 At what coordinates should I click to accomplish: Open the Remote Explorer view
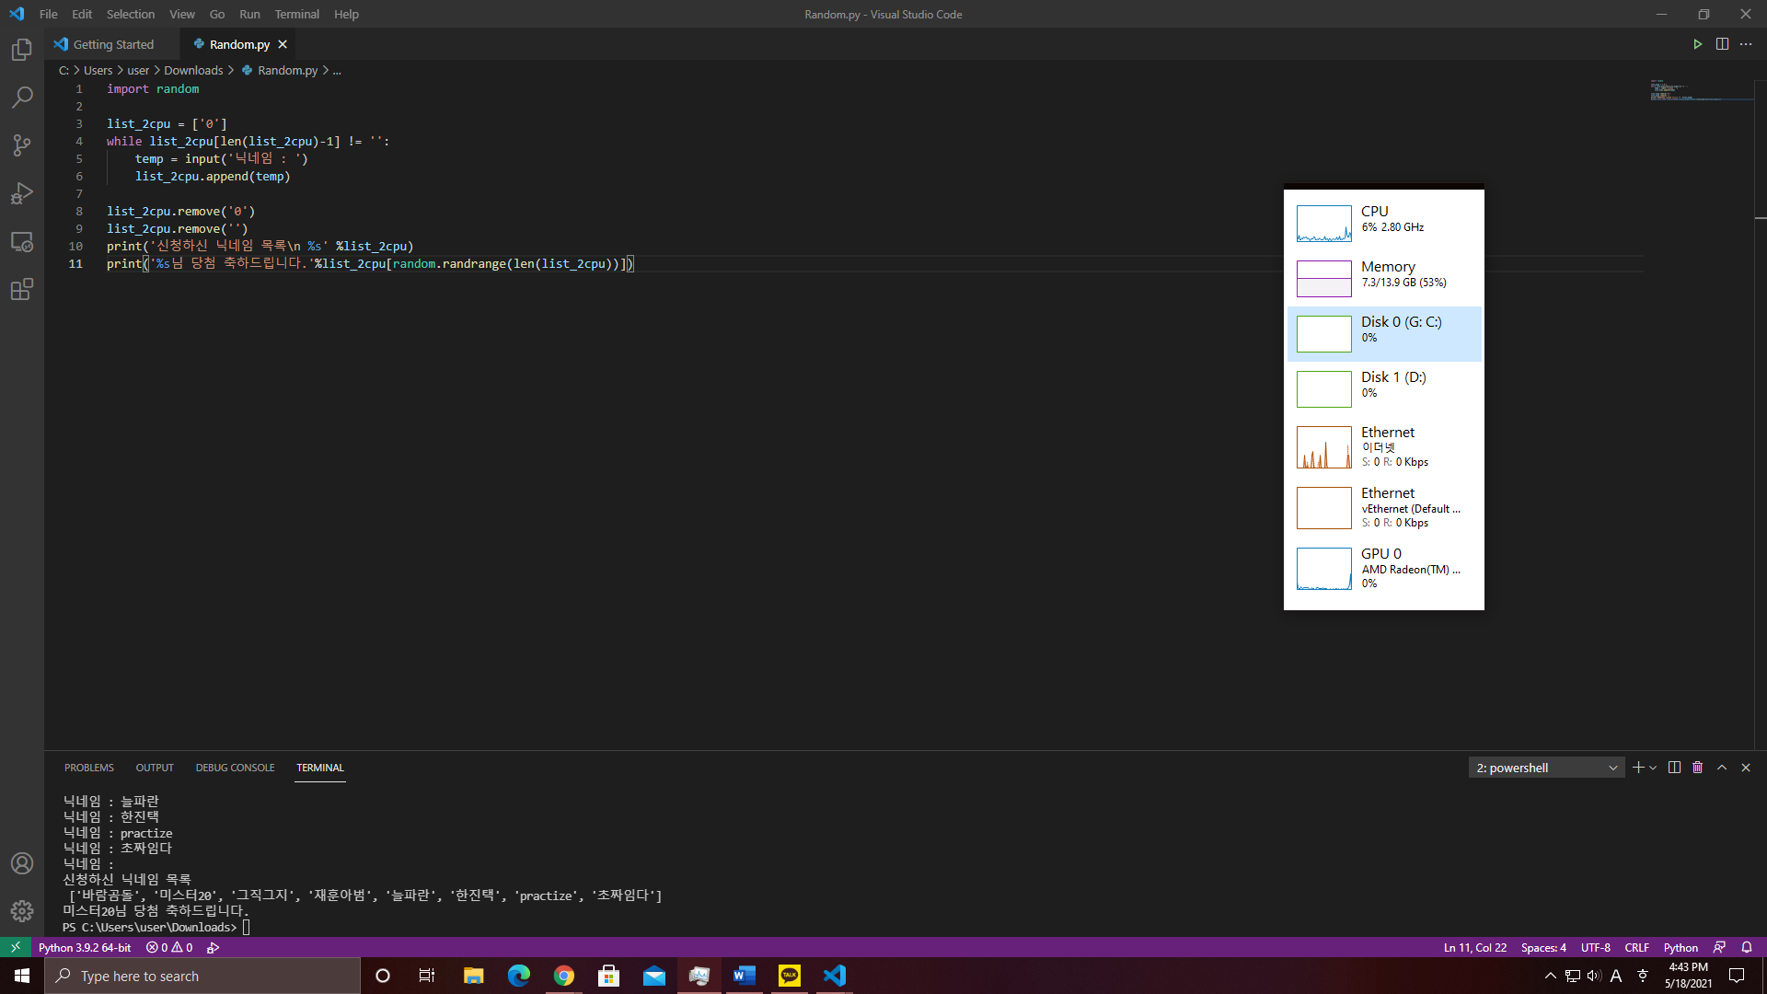(22, 241)
